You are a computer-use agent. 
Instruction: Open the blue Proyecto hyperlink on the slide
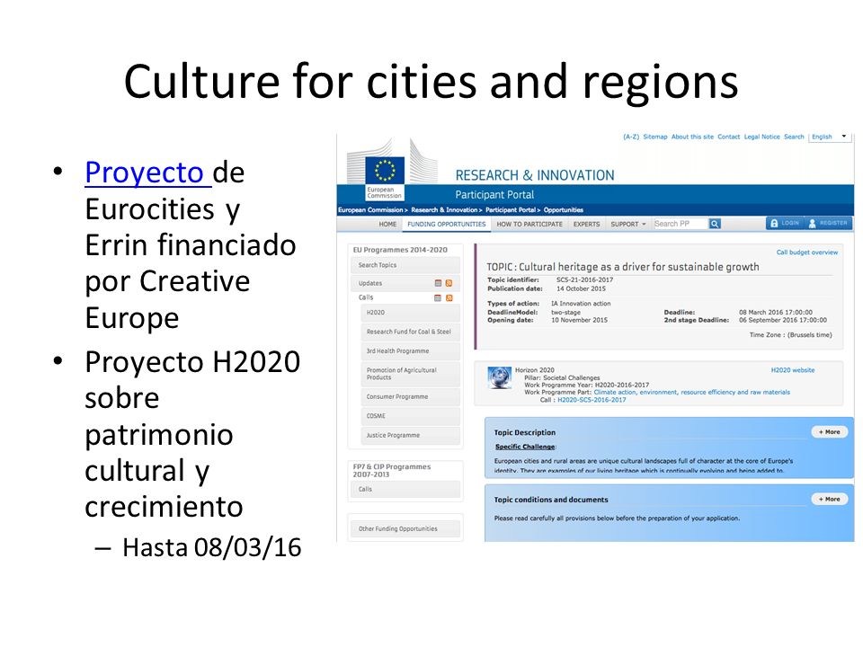(144, 173)
